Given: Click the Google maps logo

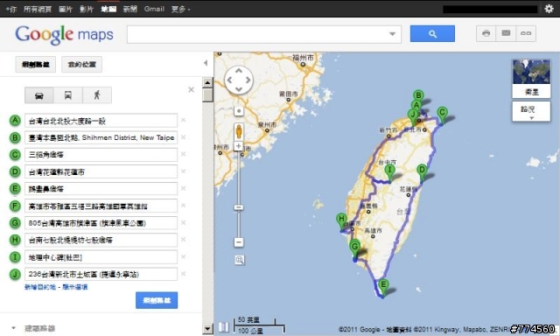Looking at the screenshot, I should [x=64, y=35].
